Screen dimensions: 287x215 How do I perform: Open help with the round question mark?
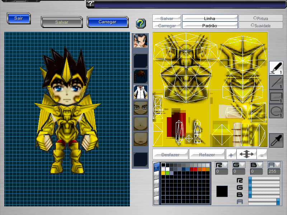point(141,23)
